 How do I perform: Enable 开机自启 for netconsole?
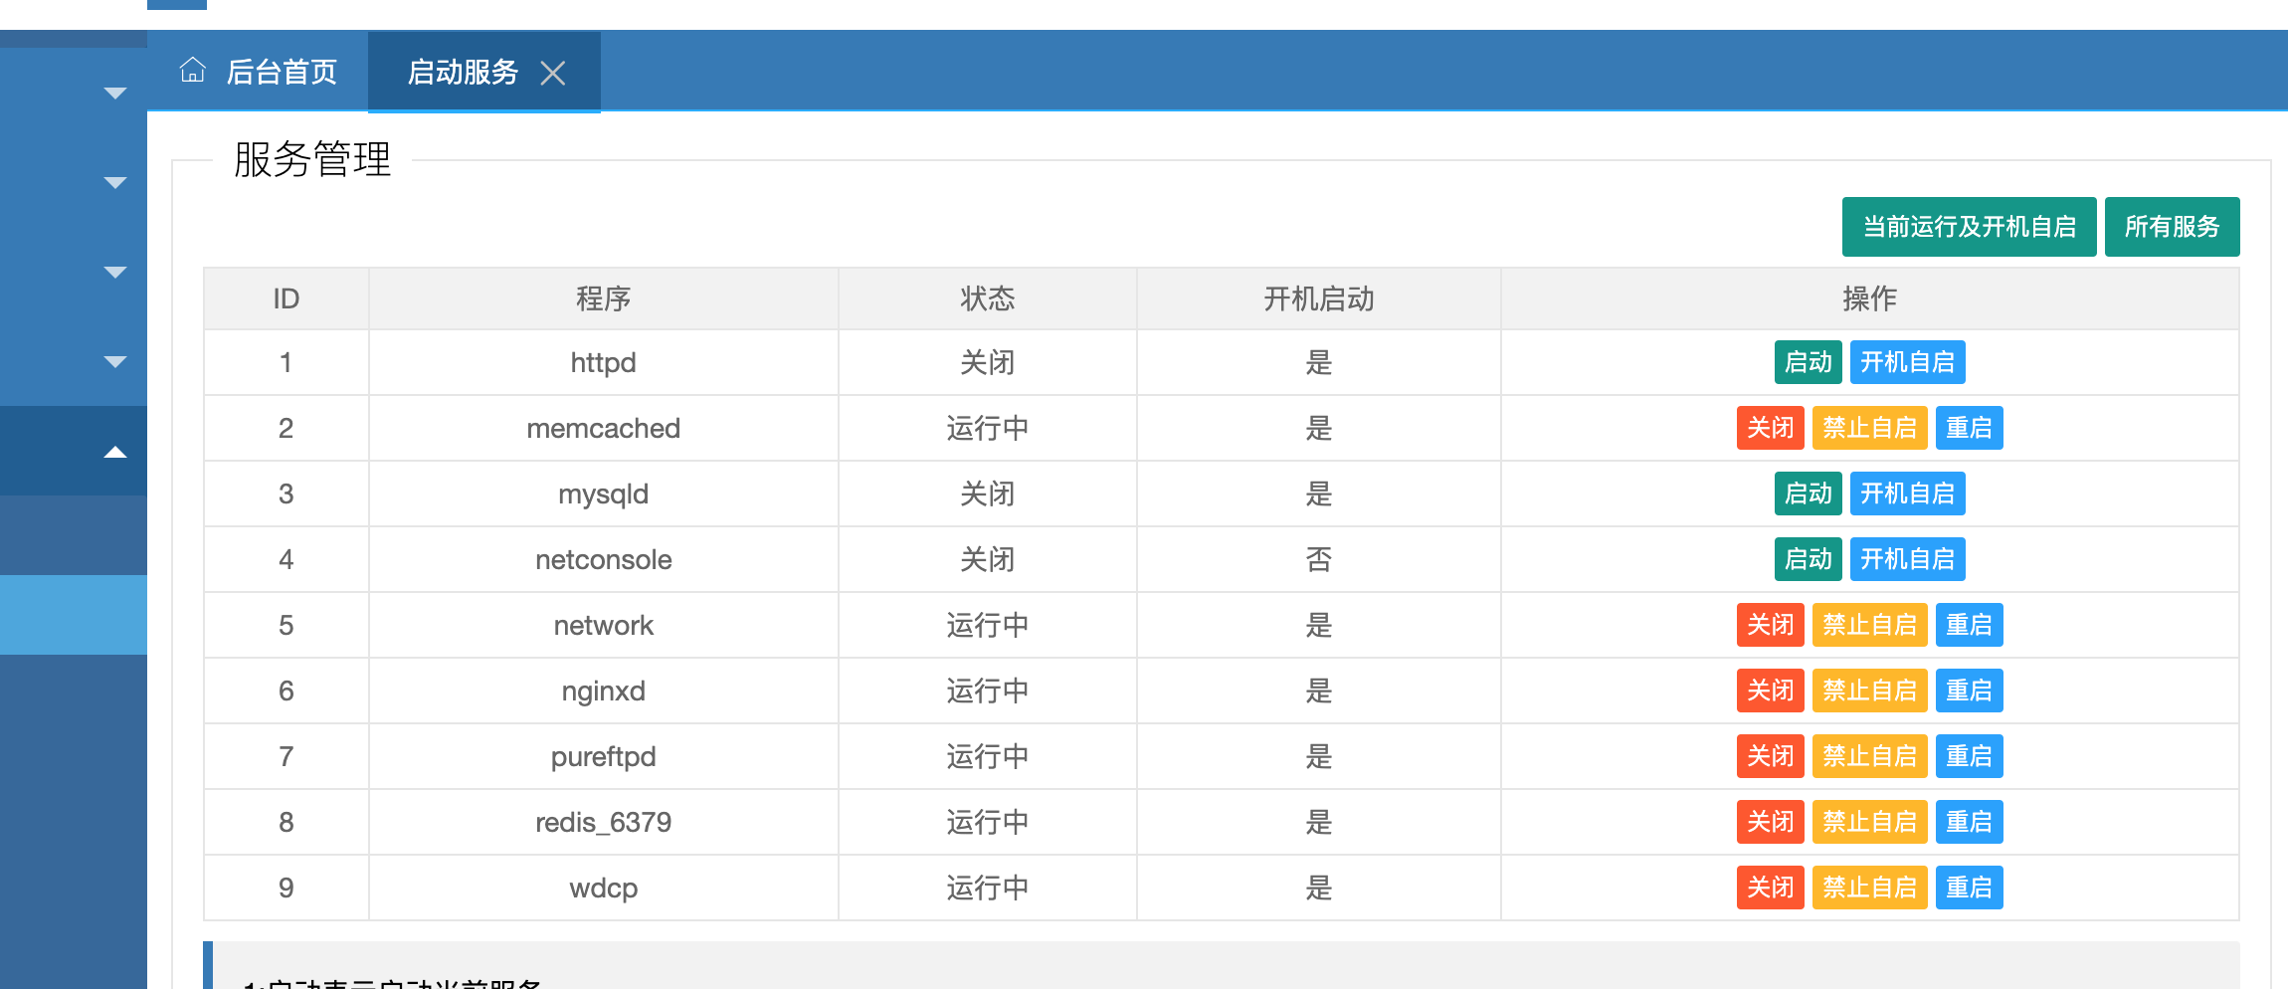[x=1907, y=559]
